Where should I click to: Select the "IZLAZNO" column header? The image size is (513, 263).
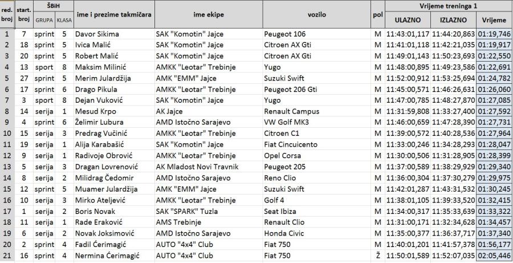453,20
